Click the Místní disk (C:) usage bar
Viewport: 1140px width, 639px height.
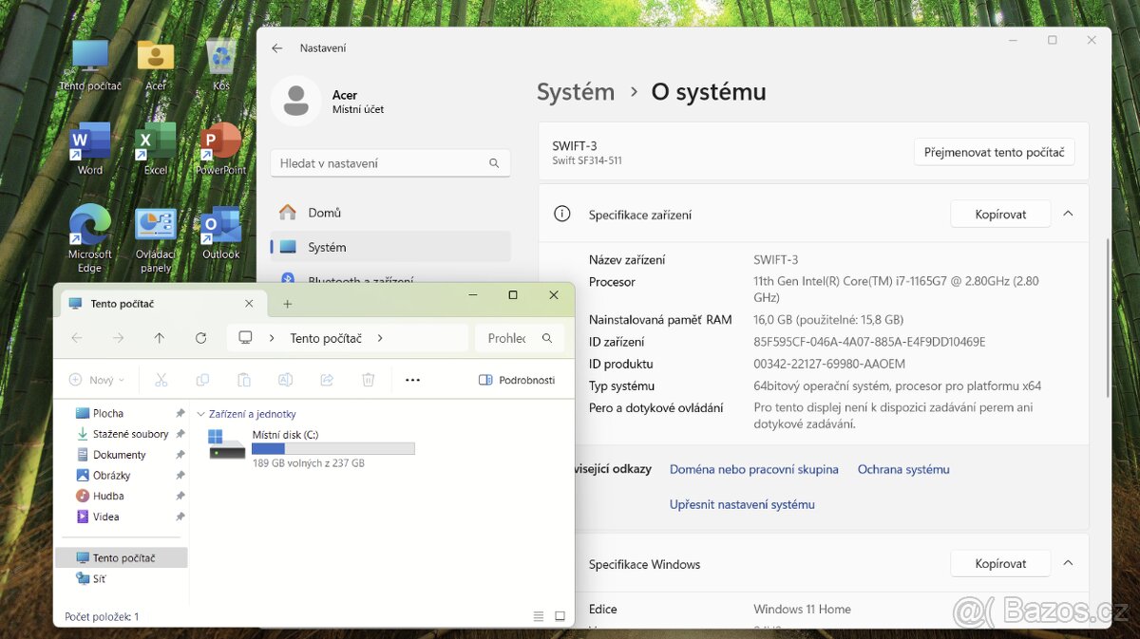pyautogui.click(x=332, y=448)
